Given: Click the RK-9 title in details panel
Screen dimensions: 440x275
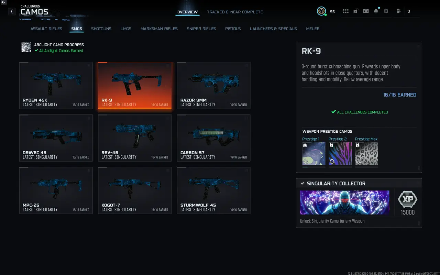Looking at the screenshot, I should point(311,51).
